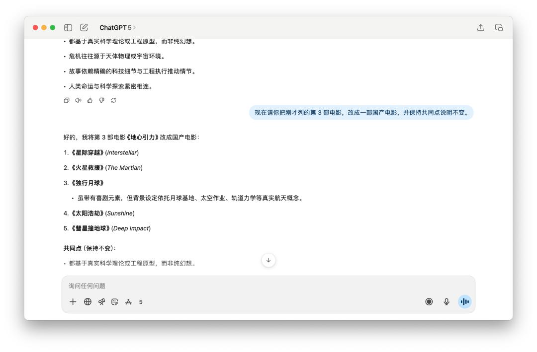Open the apps connector icon
Screen dimensions: 537x352
(128, 302)
